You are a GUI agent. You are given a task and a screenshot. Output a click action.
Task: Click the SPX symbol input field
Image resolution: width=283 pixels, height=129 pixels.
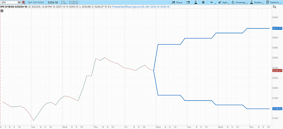[9, 3]
